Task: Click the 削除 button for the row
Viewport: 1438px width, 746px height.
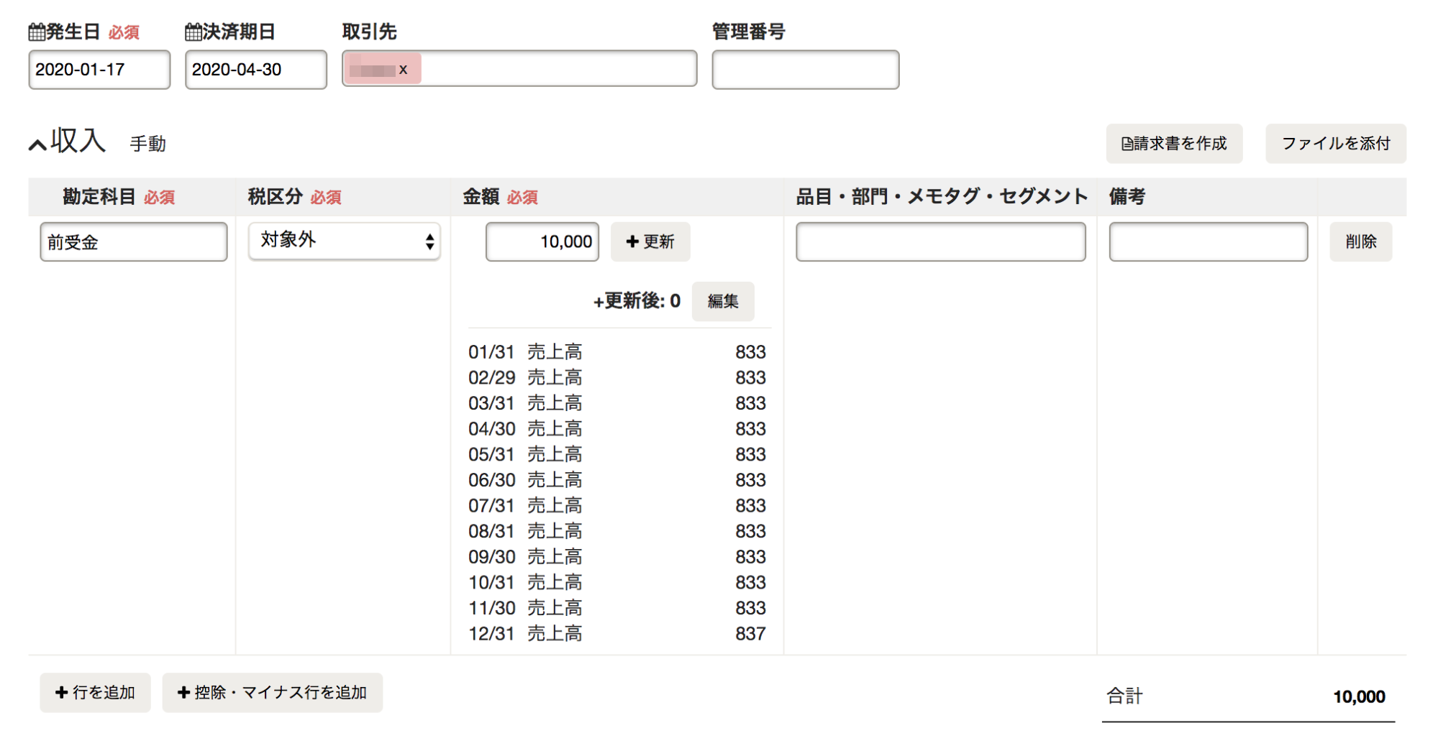Action: click(1361, 241)
